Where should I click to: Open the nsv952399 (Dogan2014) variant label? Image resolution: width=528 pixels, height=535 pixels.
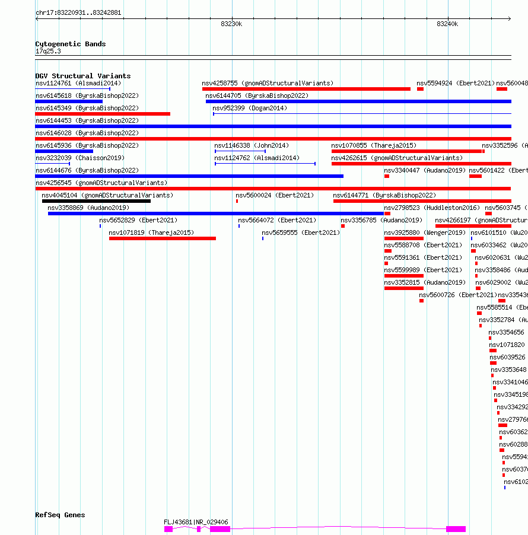coord(250,108)
